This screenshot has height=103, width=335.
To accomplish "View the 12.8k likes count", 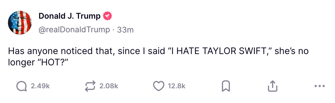I will point(177,86).
